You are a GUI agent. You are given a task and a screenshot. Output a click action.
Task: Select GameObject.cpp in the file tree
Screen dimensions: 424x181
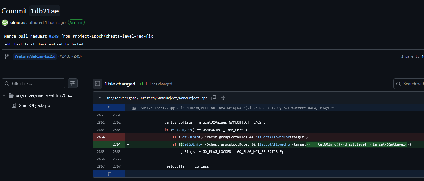(x=34, y=105)
